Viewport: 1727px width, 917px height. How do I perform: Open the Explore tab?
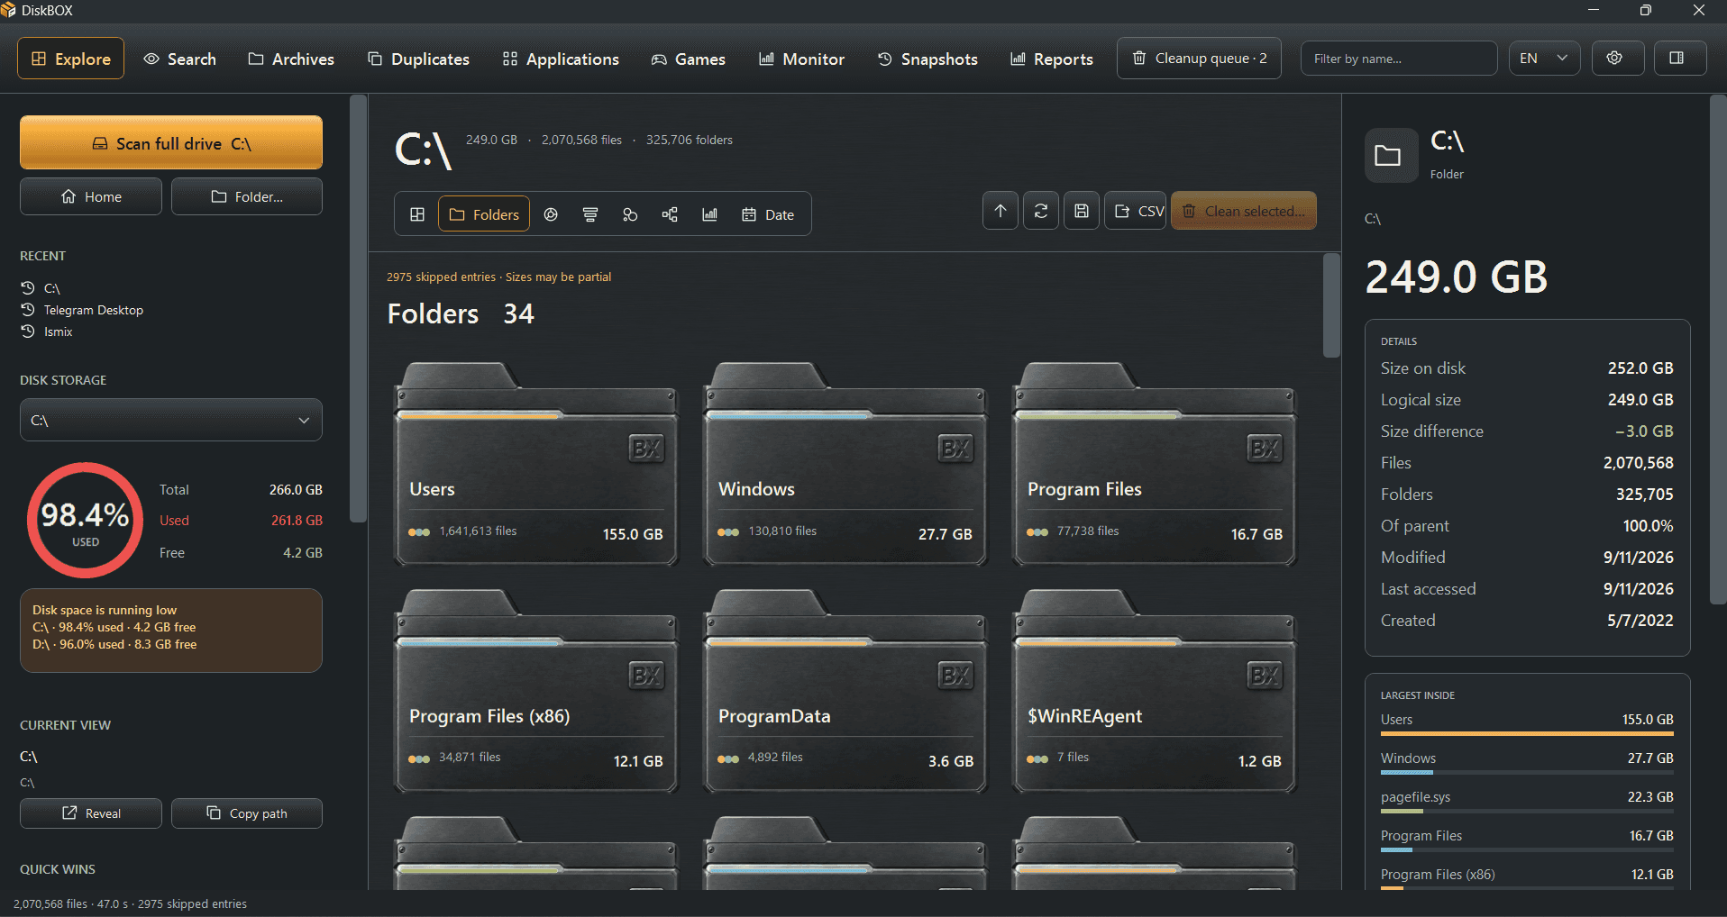point(71,59)
